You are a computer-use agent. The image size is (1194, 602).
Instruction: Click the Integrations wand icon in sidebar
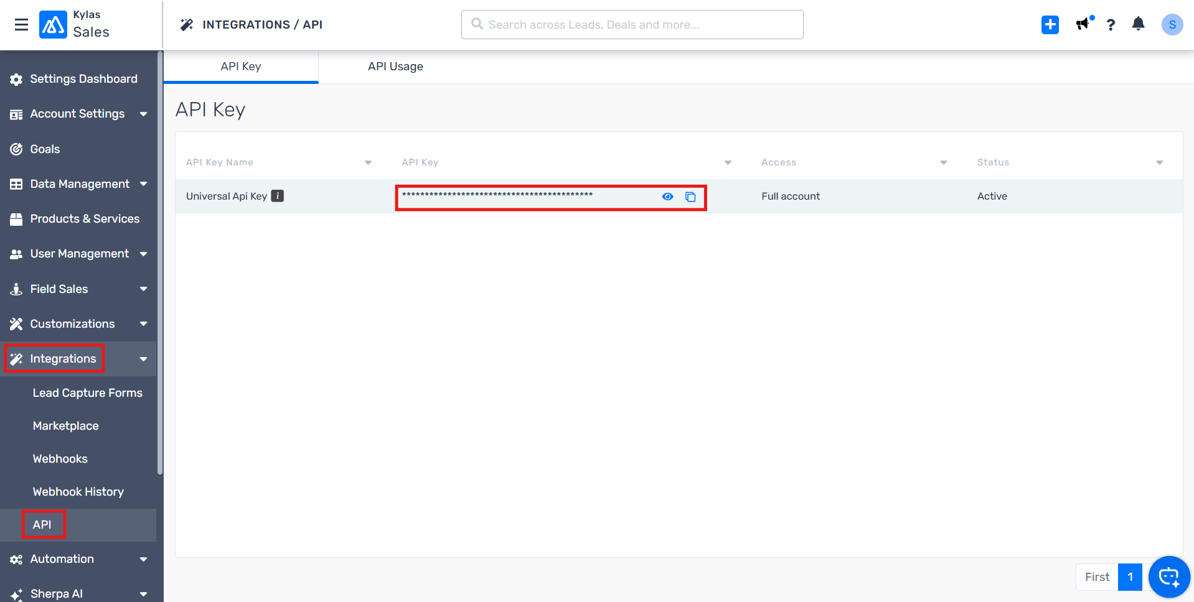click(x=16, y=359)
